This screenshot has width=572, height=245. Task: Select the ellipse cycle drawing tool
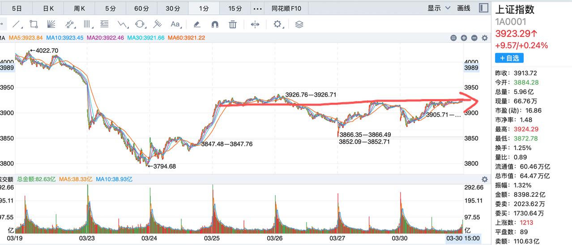pyautogui.click(x=140, y=24)
